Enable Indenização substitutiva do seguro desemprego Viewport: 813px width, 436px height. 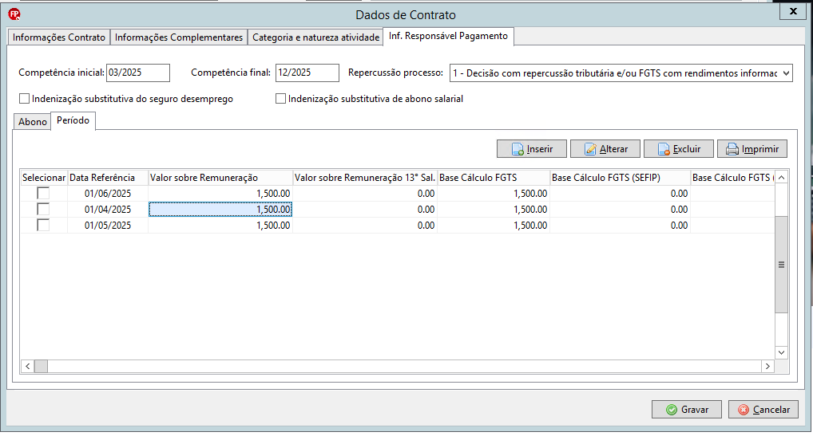click(x=25, y=98)
